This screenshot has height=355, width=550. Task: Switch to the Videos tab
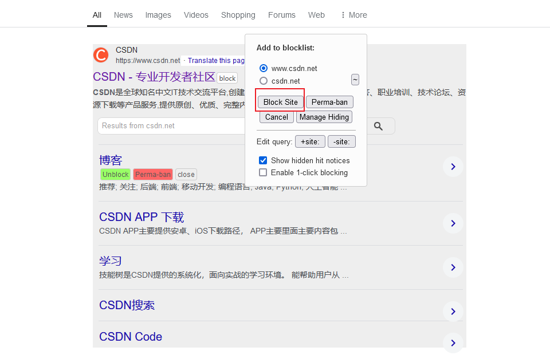coord(196,15)
